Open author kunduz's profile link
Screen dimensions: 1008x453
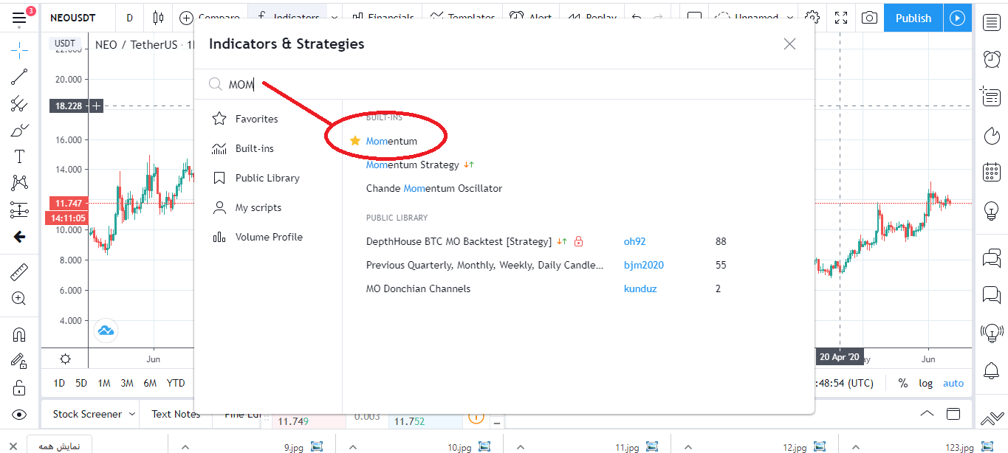(640, 288)
